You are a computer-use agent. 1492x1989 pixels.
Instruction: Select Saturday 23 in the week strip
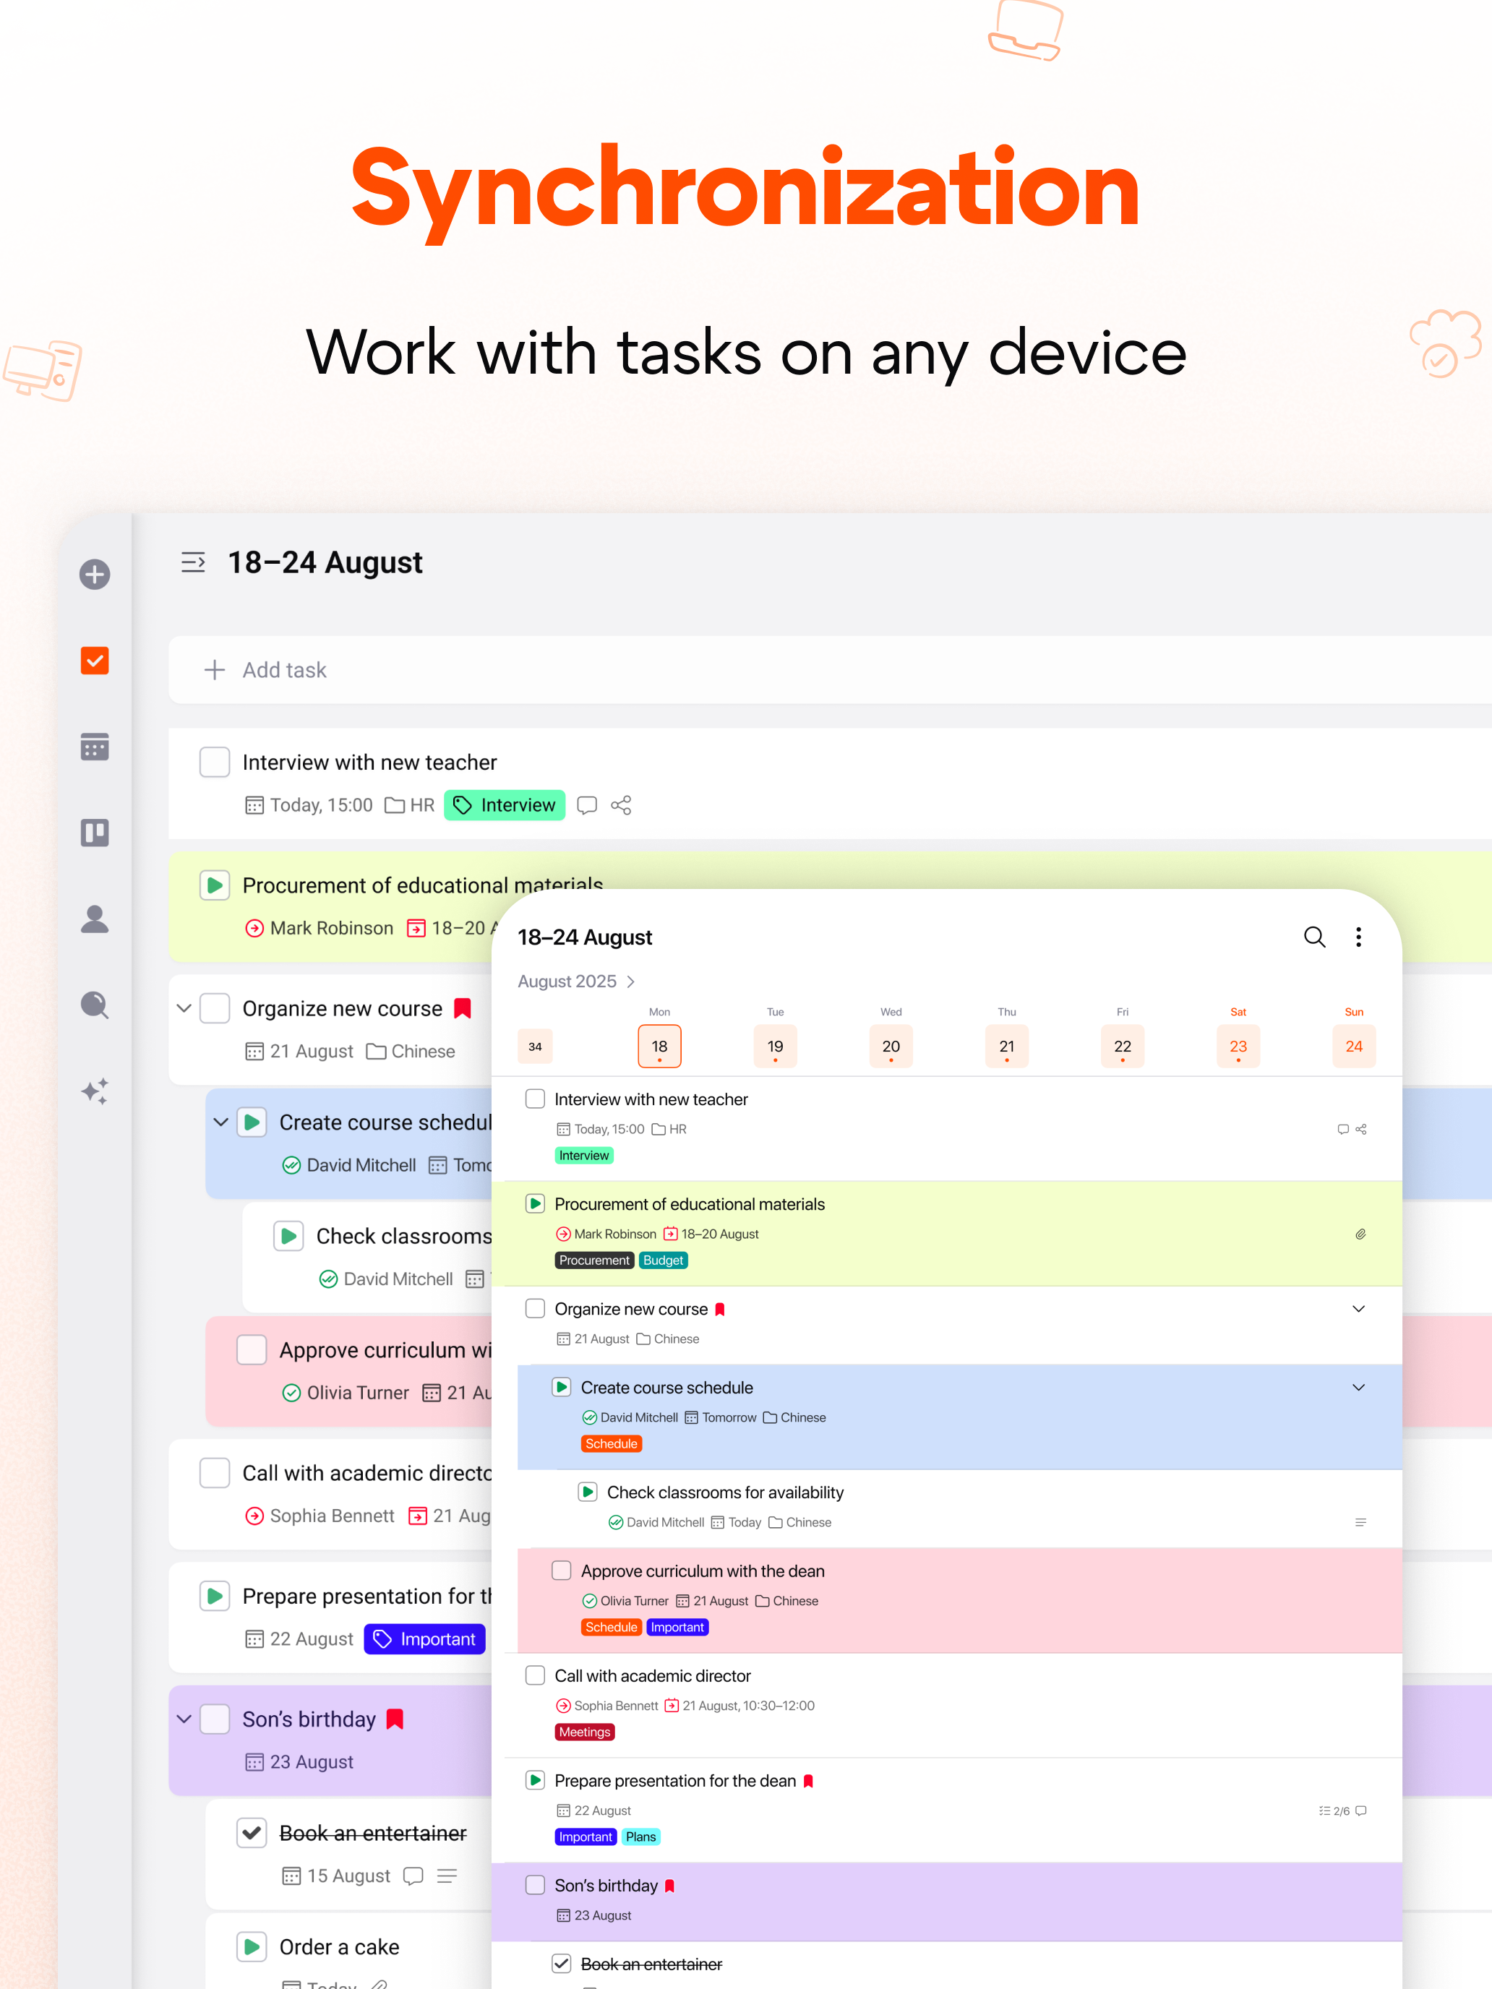coord(1238,1046)
